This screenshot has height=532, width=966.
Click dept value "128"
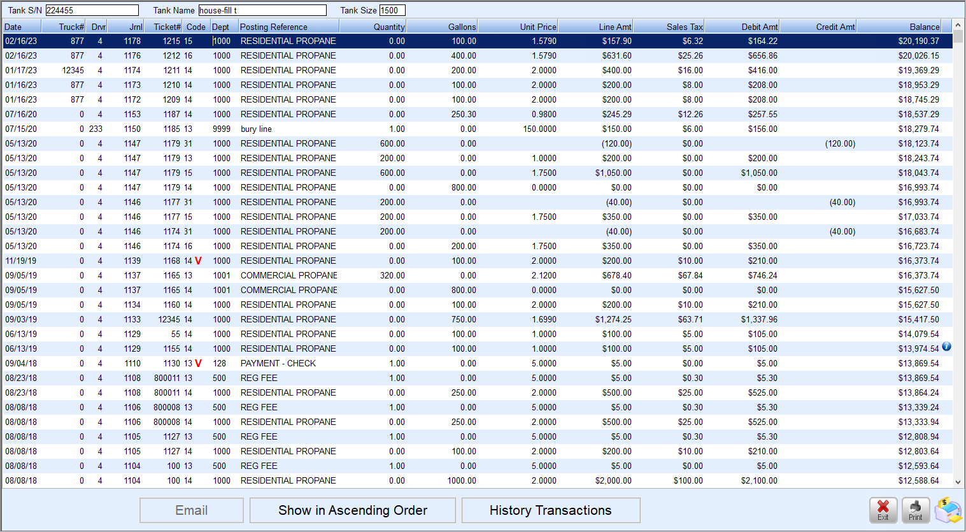(x=220, y=363)
